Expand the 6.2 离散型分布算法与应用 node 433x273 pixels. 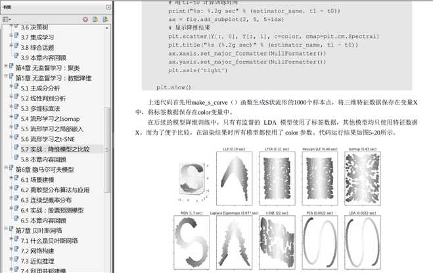coord(11,188)
